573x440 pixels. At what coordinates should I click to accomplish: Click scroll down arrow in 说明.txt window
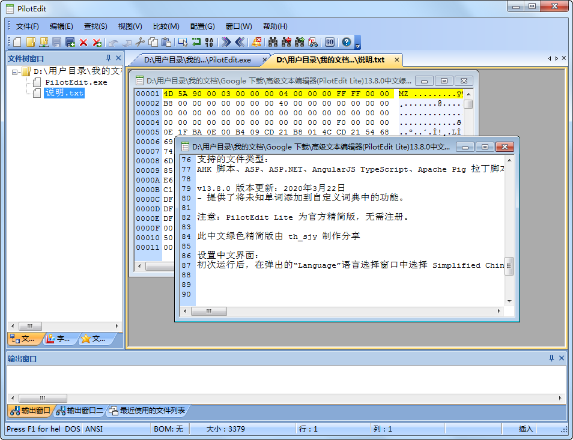click(x=509, y=301)
